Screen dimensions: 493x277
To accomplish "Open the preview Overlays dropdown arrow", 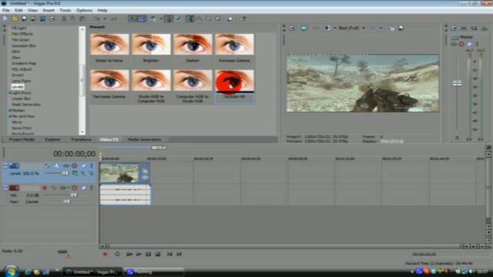I will 381,28.
